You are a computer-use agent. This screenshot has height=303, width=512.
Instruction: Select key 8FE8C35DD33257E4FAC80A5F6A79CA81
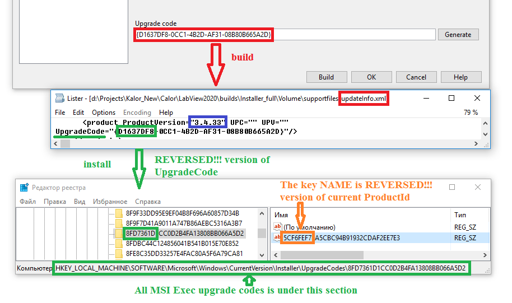click(184, 254)
